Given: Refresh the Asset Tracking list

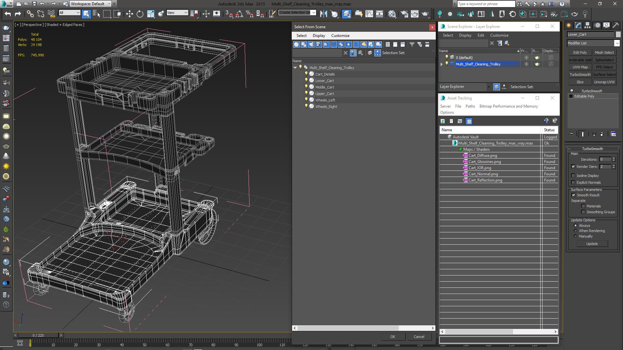Looking at the screenshot, I should point(443,121).
